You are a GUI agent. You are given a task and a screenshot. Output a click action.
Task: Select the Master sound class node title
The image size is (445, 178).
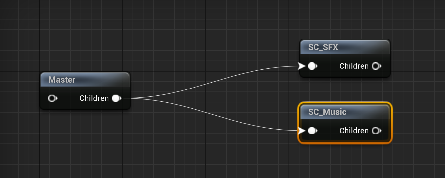pyautogui.click(x=62, y=80)
